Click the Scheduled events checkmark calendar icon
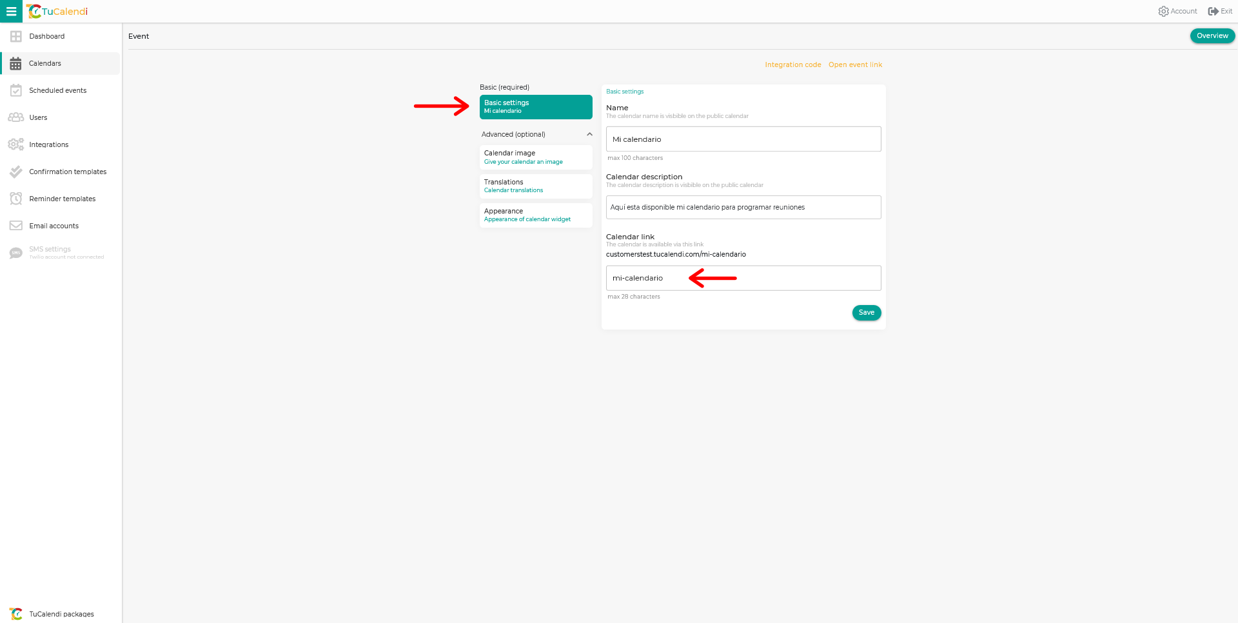Image resolution: width=1238 pixels, height=623 pixels. [x=16, y=90]
